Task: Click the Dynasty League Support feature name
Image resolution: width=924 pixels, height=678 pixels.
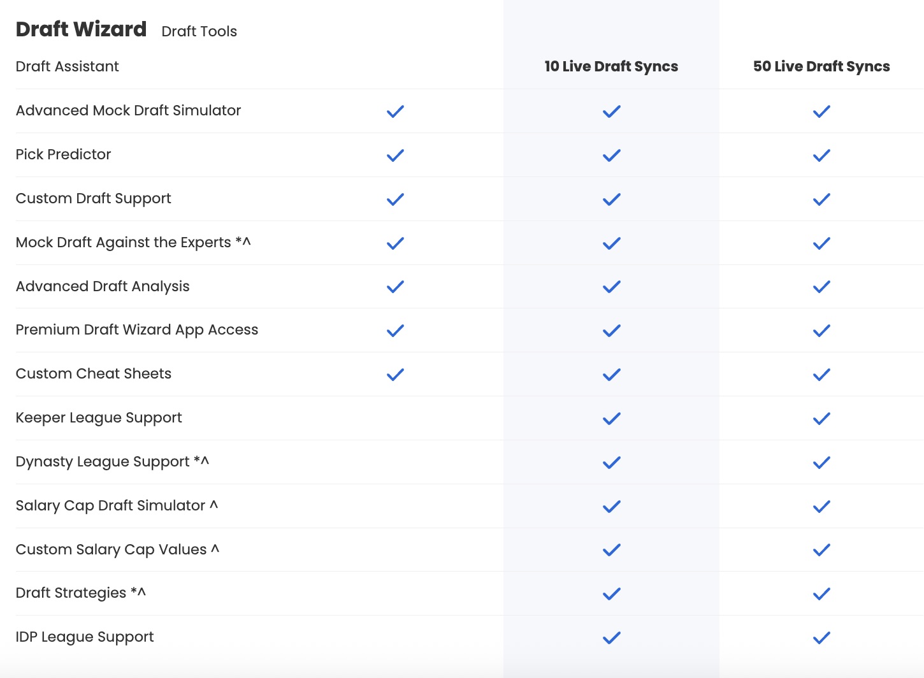Action: 112,462
